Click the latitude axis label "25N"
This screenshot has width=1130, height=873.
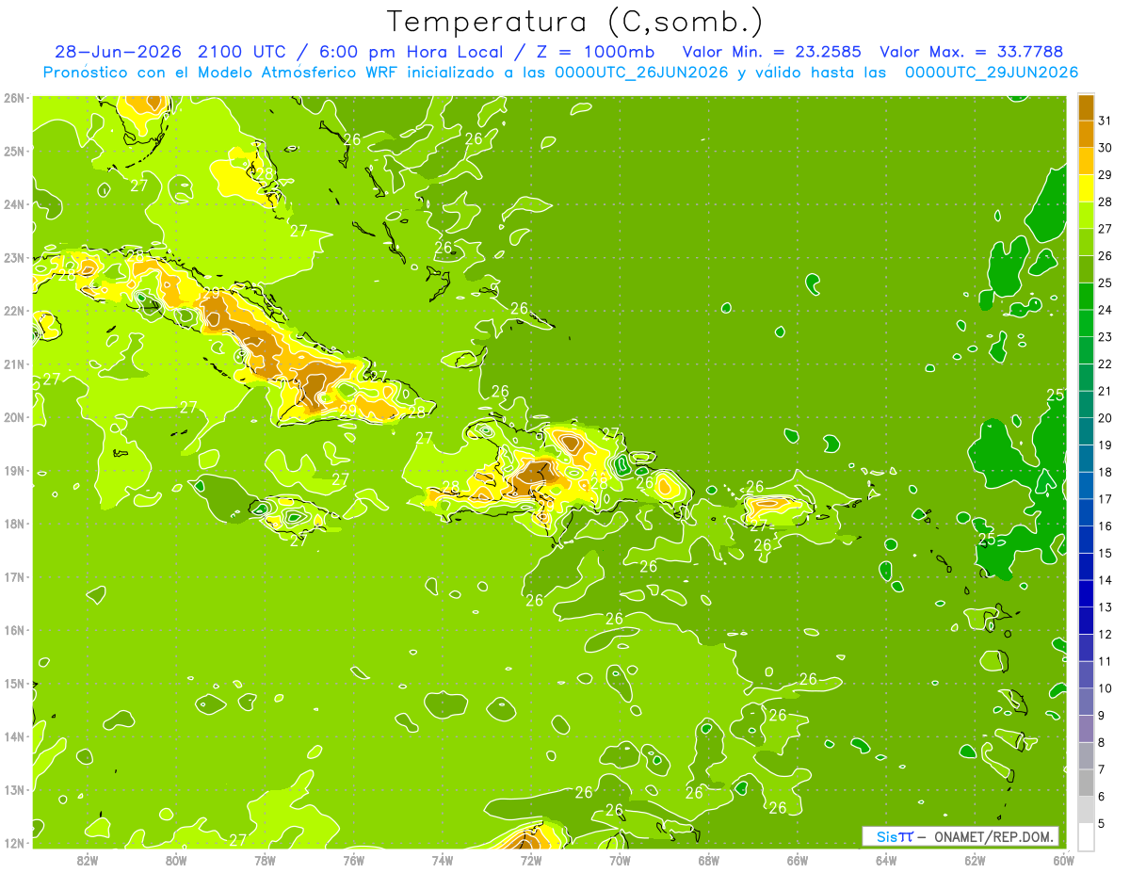(14, 151)
